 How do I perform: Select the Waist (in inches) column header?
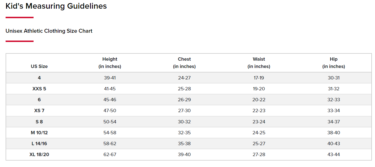pos(259,63)
